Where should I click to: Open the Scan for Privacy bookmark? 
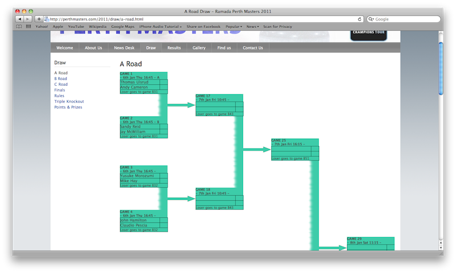(278, 26)
